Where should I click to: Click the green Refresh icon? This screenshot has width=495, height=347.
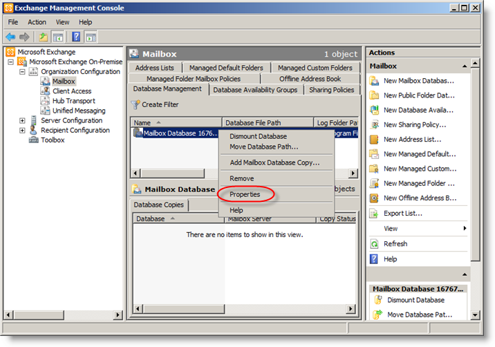pos(374,244)
